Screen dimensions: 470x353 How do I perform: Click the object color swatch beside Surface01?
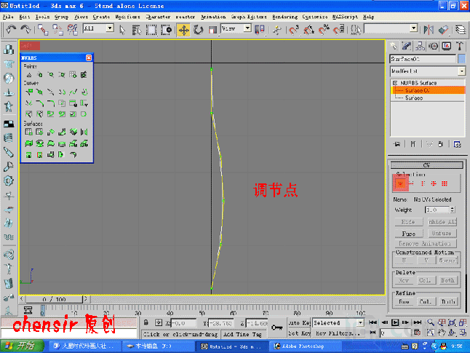tap(462, 59)
